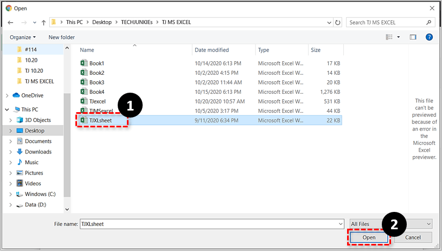
Task: Sort files by Size column
Action: click(x=316, y=50)
